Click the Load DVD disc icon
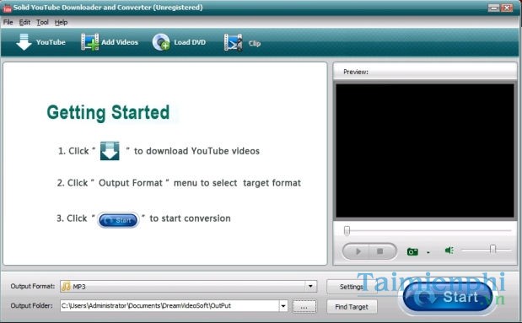522x323 pixels. click(x=161, y=42)
